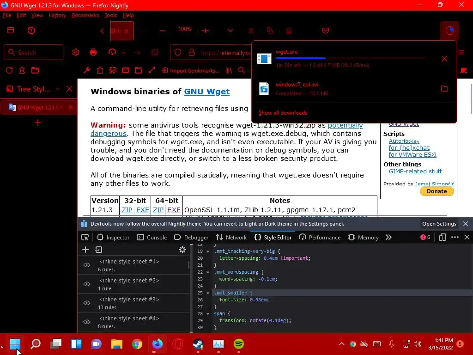Click the padlock site info icon
Image resolution: width=473 pixels, height=355 pixels.
click(x=192, y=53)
